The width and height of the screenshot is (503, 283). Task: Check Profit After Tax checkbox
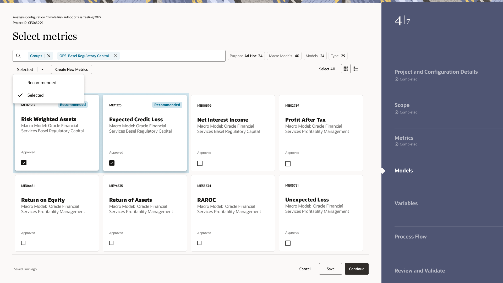tap(288, 164)
